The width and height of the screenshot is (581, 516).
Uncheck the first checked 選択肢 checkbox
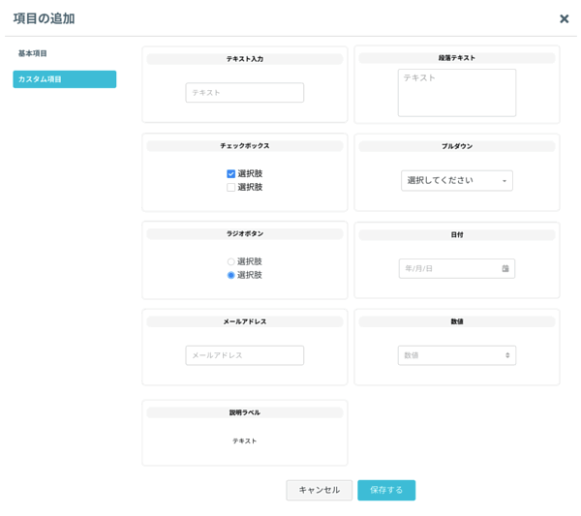[230, 173]
